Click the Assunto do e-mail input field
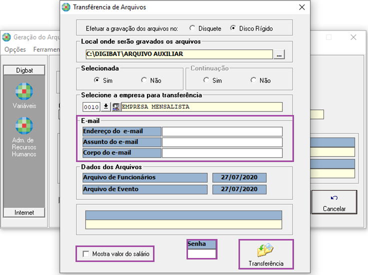 pyautogui.click(x=222, y=142)
